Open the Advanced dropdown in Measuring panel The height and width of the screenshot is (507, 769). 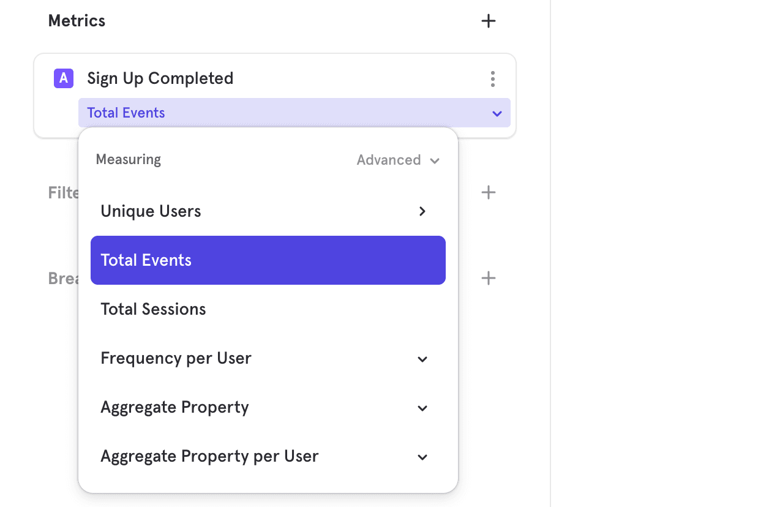tap(398, 160)
